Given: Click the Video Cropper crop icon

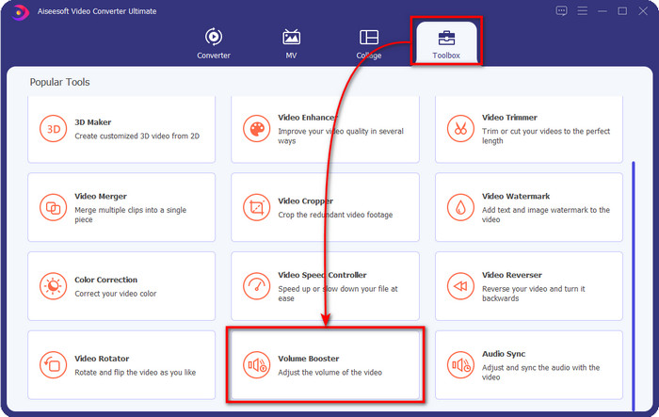Looking at the screenshot, I should (x=256, y=207).
